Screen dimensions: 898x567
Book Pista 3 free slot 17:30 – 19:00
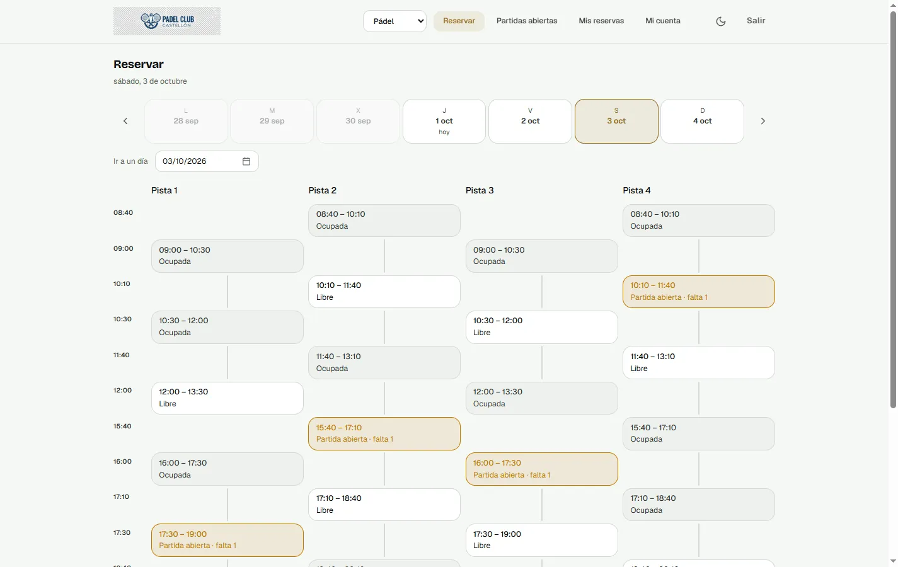click(x=542, y=540)
